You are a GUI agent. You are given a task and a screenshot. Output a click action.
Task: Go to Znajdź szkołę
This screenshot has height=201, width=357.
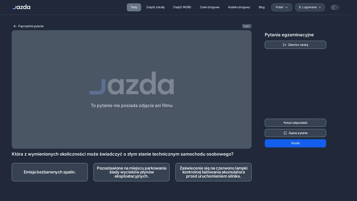point(155,7)
